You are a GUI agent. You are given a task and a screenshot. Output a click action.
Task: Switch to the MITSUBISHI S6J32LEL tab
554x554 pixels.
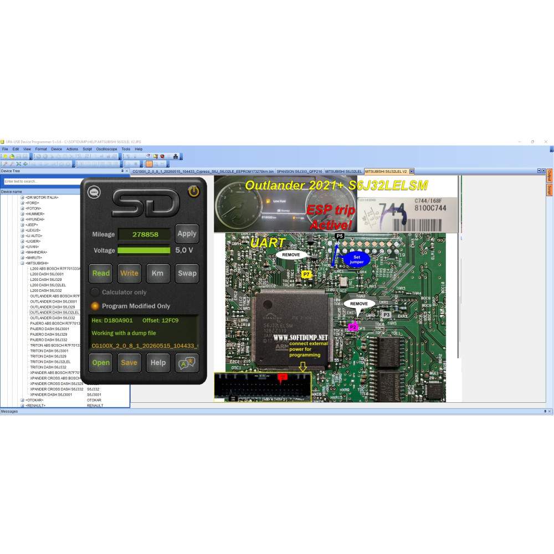pyautogui.click(x=343, y=171)
